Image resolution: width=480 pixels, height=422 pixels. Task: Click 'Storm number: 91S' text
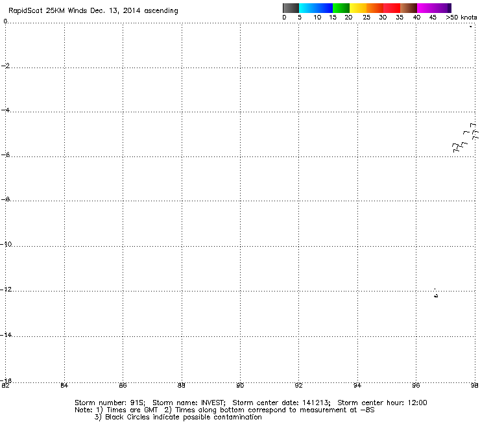(110, 403)
